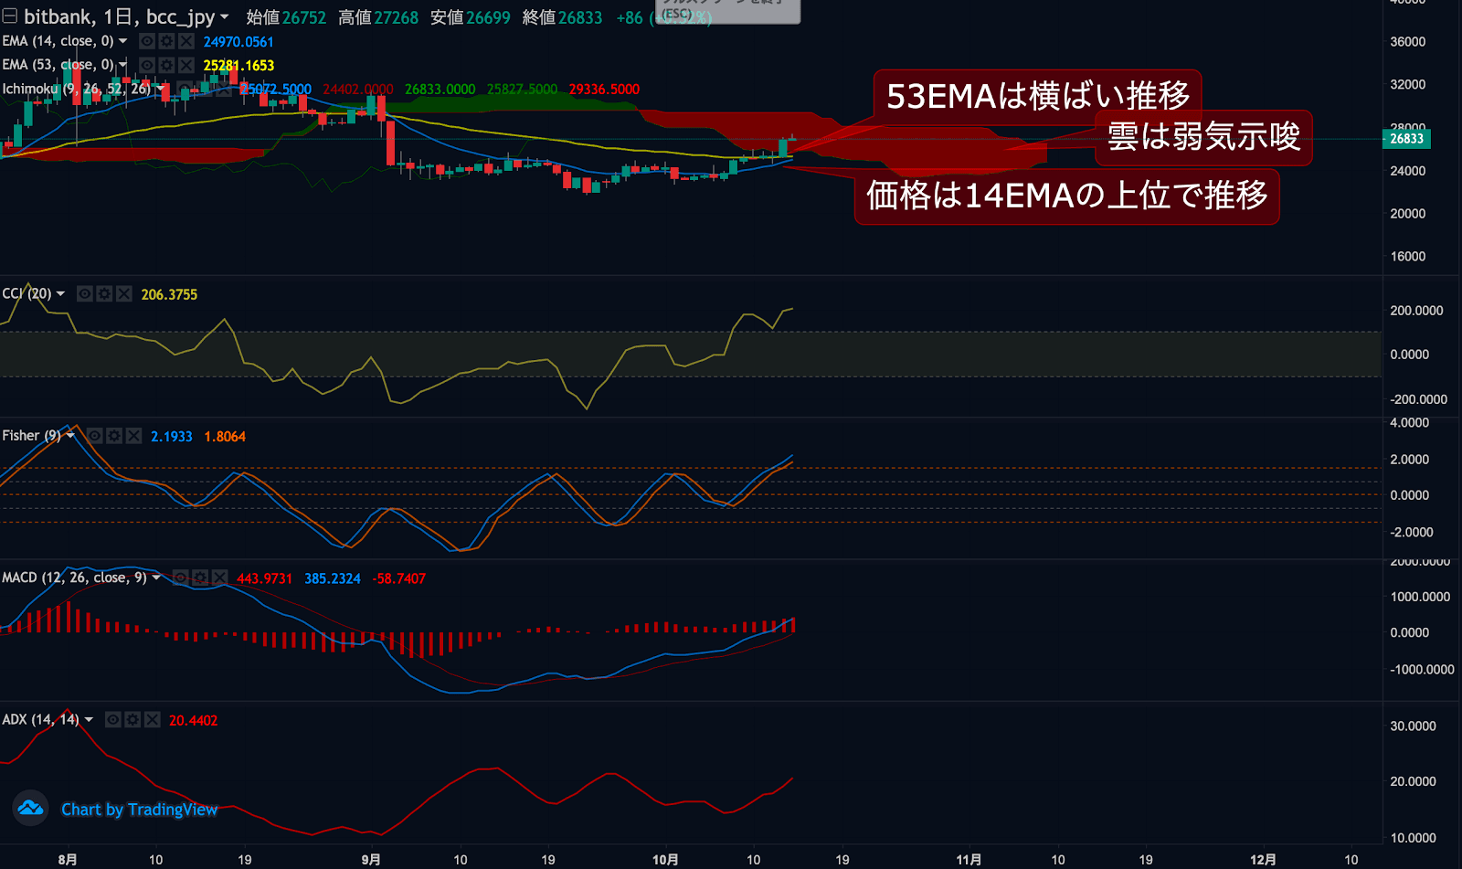Open the Ichimoku indicator dropdown arrow
The image size is (1462, 869).
pos(161,89)
